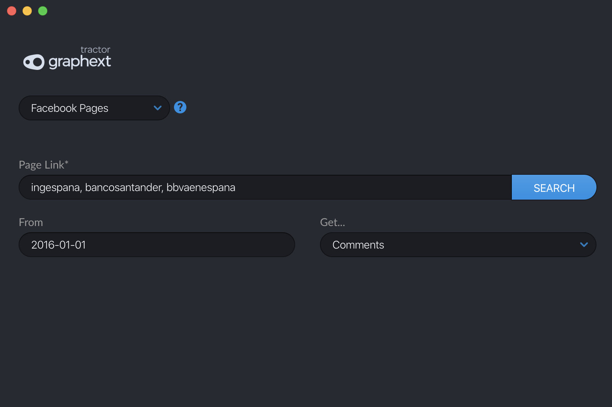Click the graphext wordmark text
The width and height of the screenshot is (612, 407).
point(80,62)
